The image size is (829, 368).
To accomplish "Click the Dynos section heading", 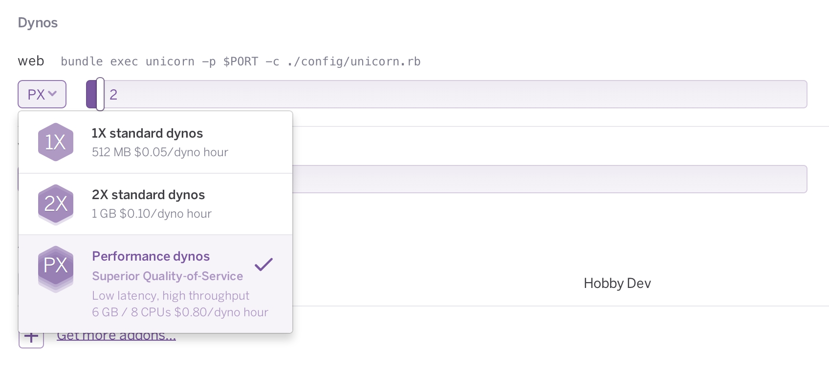I will point(37,22).
